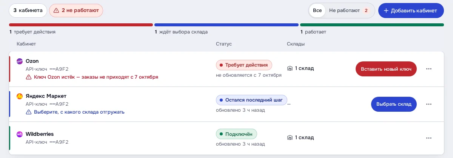Click '1 склад' text in the Ozon row

304,68
